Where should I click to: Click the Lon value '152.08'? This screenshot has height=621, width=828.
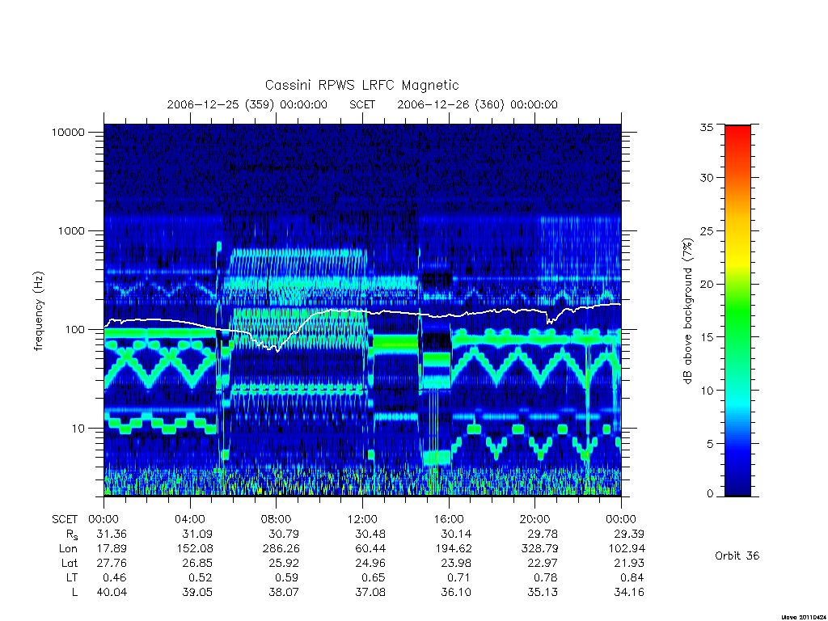(x=194, y=549)
